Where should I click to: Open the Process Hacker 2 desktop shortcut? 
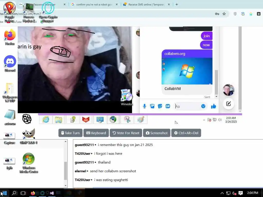(x=29, y=13)
